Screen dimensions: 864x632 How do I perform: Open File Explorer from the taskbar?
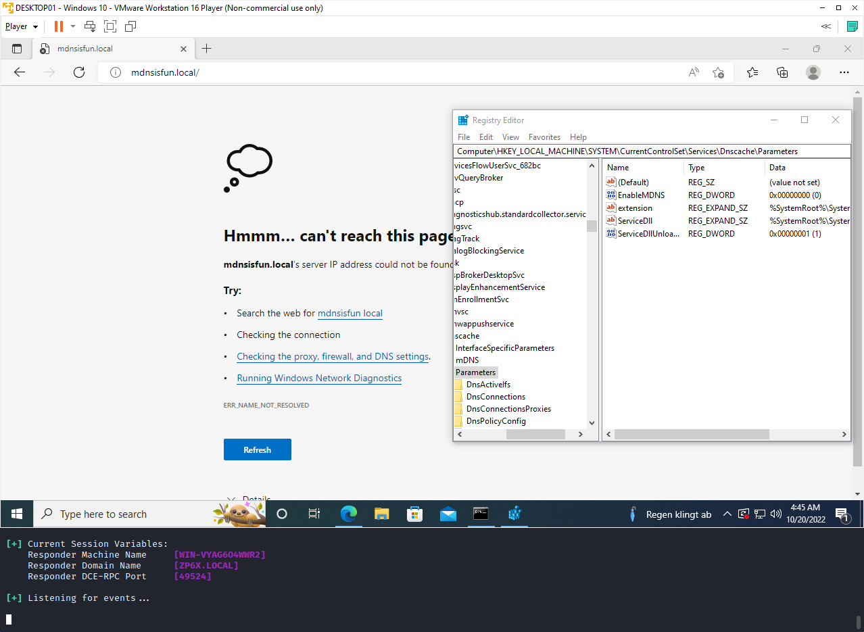pyautogui.click(x=382, y=514)
